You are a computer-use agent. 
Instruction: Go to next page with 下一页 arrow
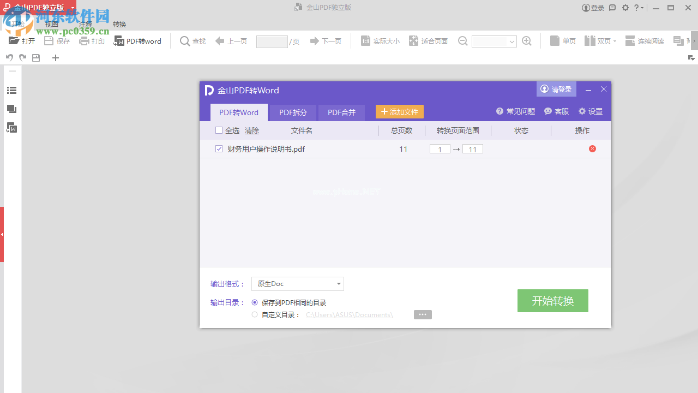[x=326, y=41]
